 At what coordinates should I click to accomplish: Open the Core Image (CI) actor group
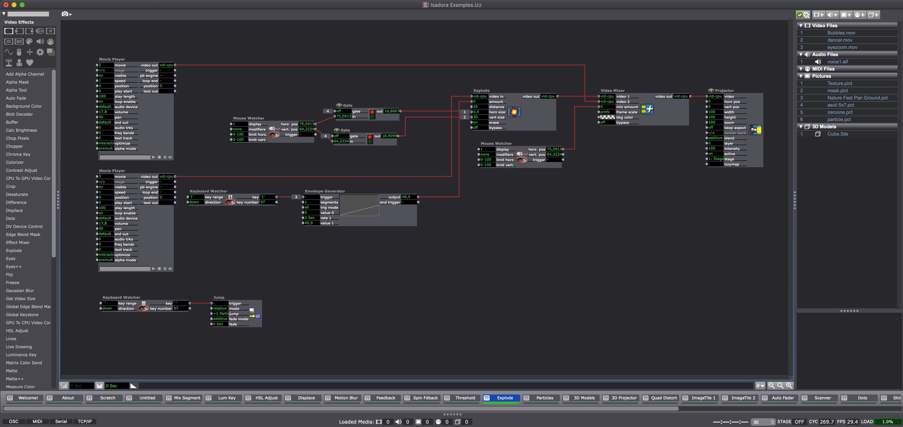coord(9,42)
